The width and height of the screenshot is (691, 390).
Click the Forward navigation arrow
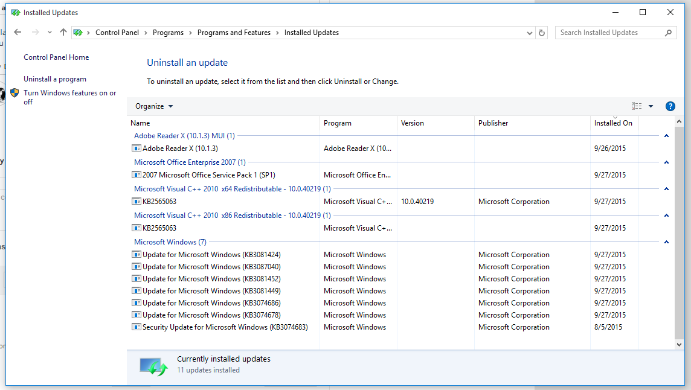(x=35, y=32)
